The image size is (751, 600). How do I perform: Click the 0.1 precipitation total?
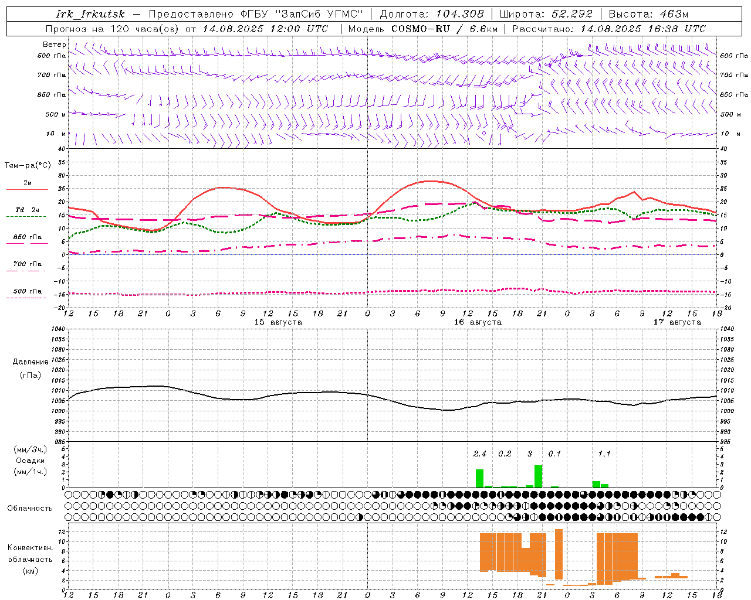[554, 454]
